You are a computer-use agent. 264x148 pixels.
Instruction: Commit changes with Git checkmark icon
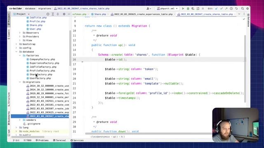point(222,9)
